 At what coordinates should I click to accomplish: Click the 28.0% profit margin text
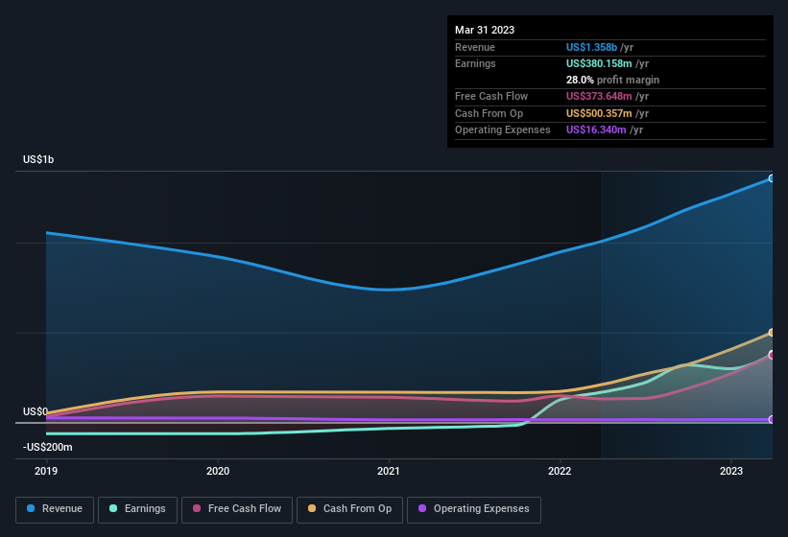(612, 80)
